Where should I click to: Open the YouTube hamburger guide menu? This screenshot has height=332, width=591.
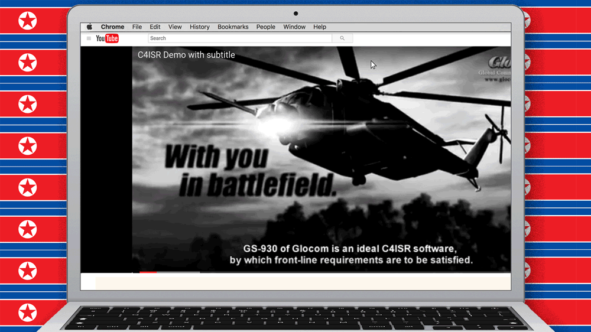pos(89,38)
